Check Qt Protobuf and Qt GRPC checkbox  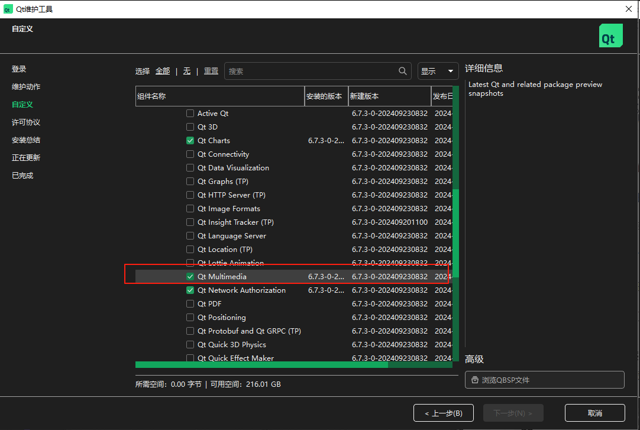[190, 331]
